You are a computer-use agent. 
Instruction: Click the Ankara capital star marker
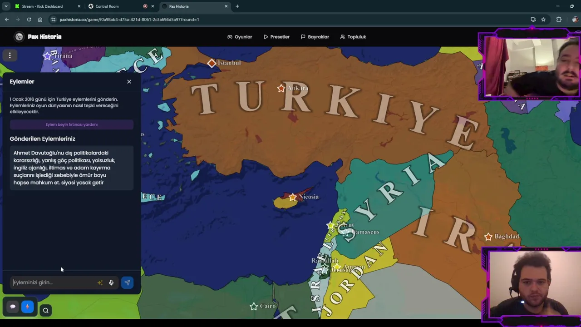coord(281,88)
